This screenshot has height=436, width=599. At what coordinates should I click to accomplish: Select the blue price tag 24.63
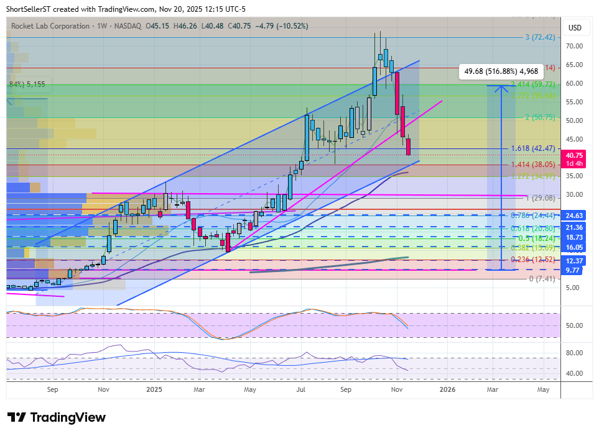point(574,216)
